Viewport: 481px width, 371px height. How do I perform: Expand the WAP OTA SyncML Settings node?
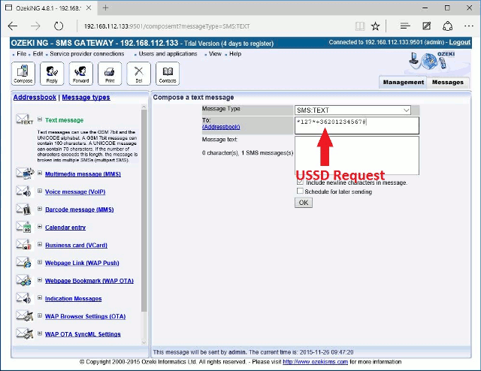pyautogui.click(x=40, y=333)
